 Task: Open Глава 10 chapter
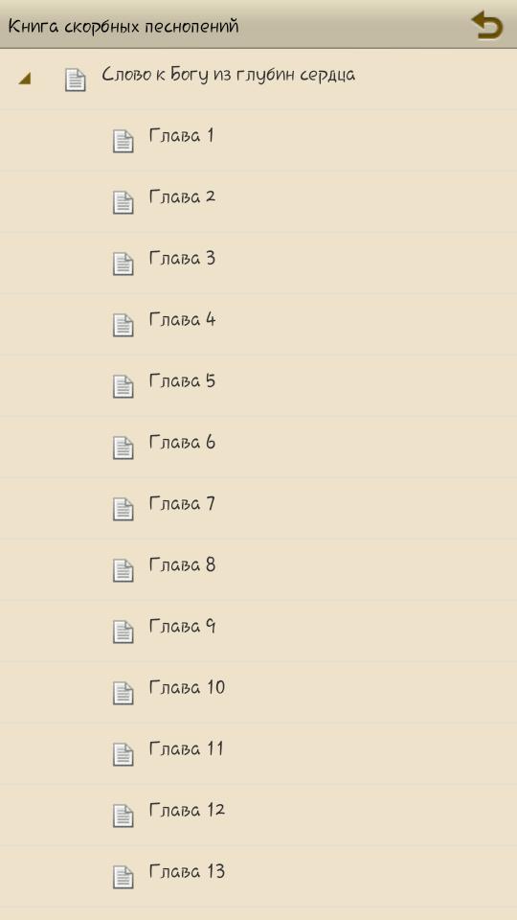[258, 692]
